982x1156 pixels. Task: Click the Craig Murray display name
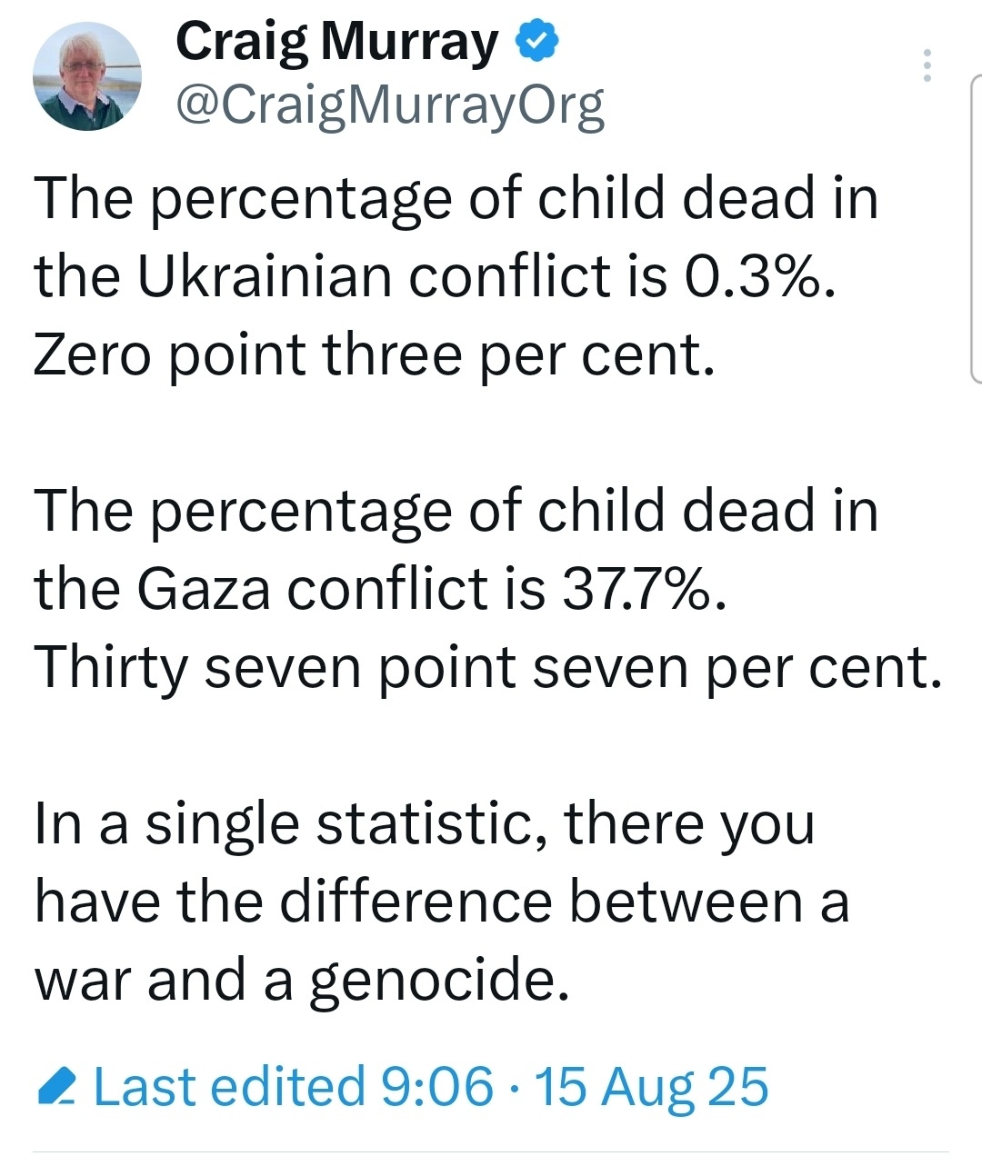click(337, 42)
